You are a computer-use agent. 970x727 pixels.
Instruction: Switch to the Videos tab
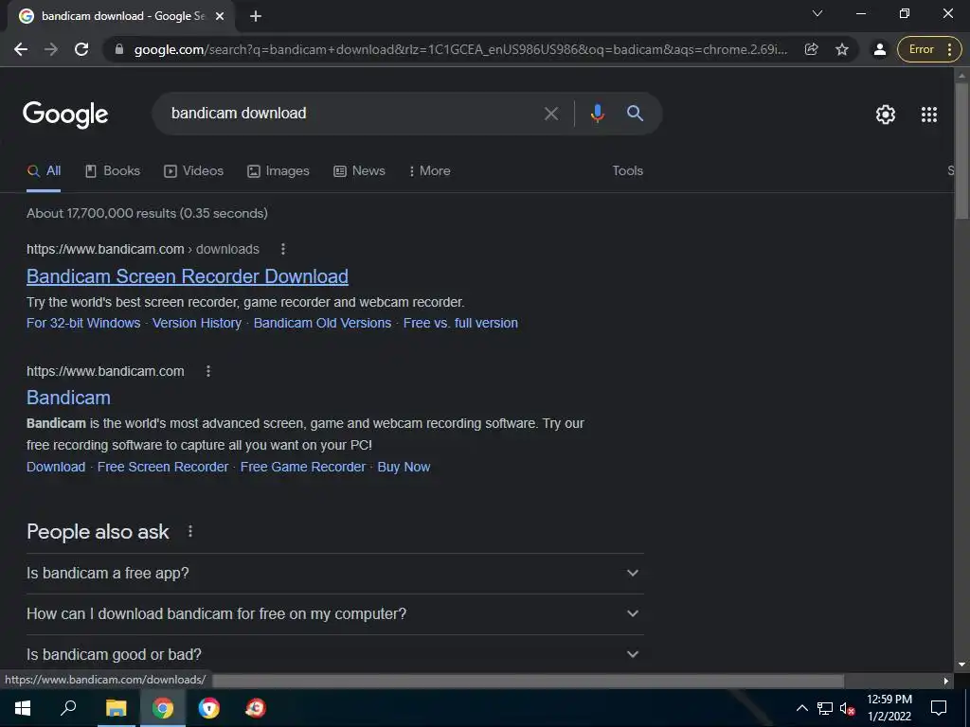point(193,171)
